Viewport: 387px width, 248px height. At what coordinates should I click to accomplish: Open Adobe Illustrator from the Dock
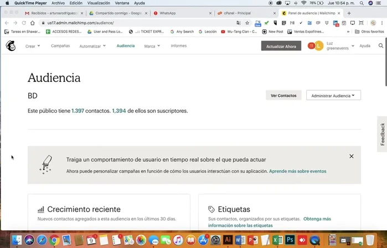coord(228,240)
